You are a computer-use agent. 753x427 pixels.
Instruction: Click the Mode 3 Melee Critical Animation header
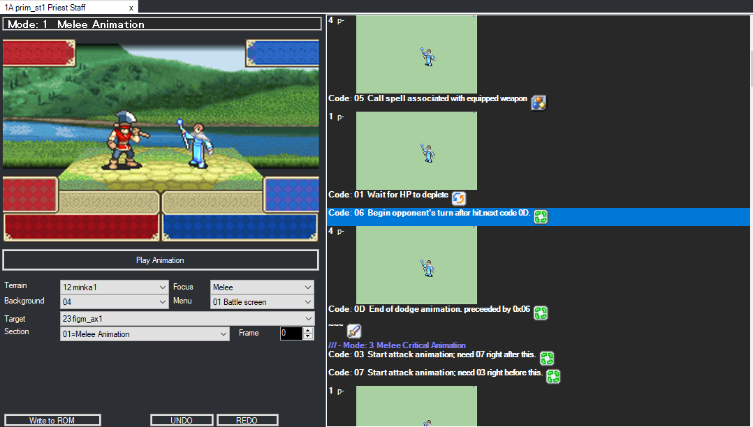[397, 345]
